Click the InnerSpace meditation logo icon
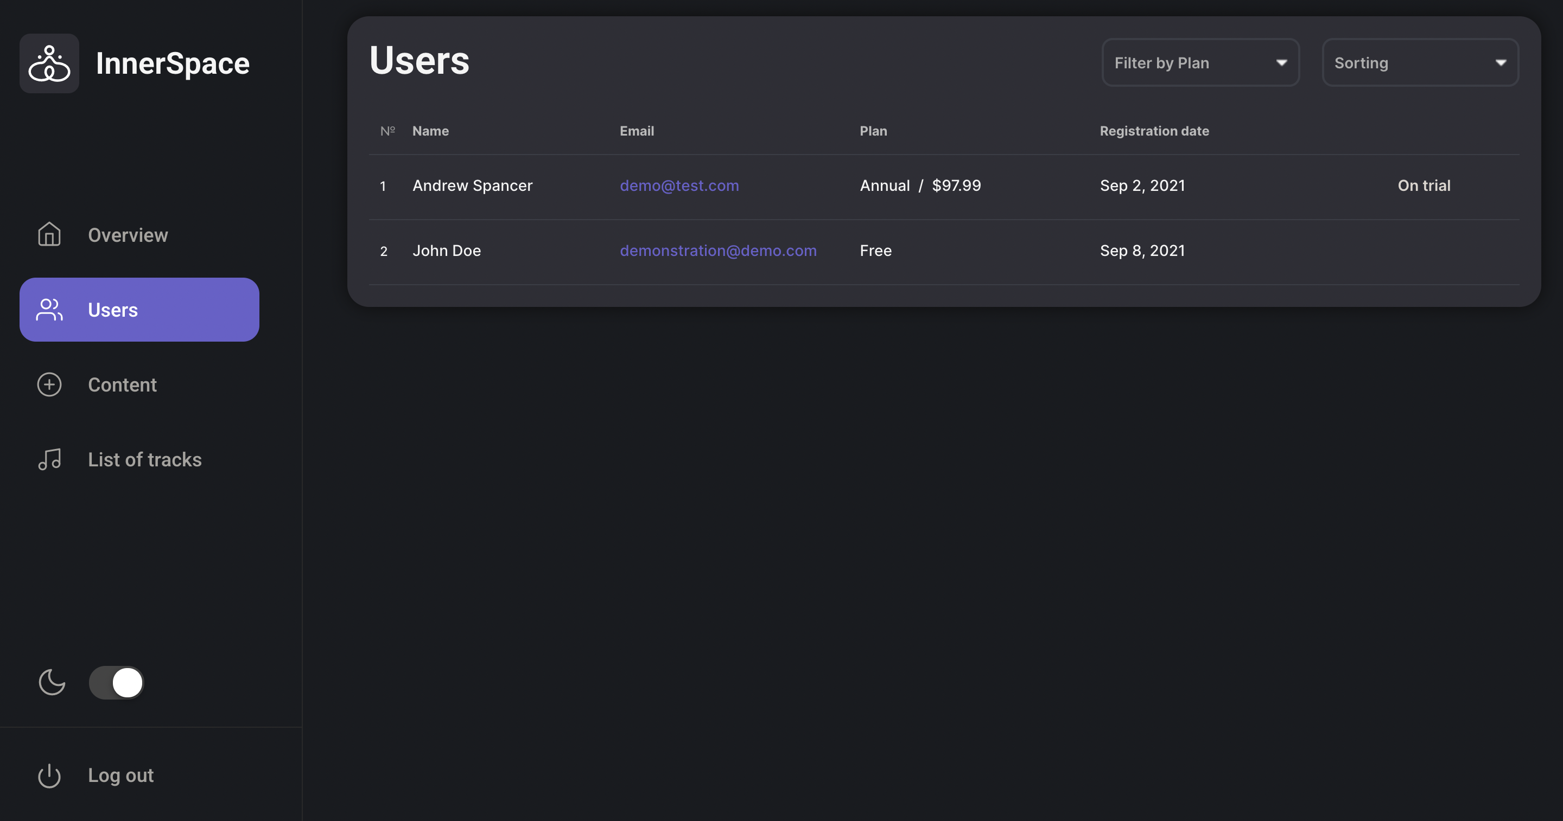The height and width of the screenshot is (821, 1563). pos(49,63)
